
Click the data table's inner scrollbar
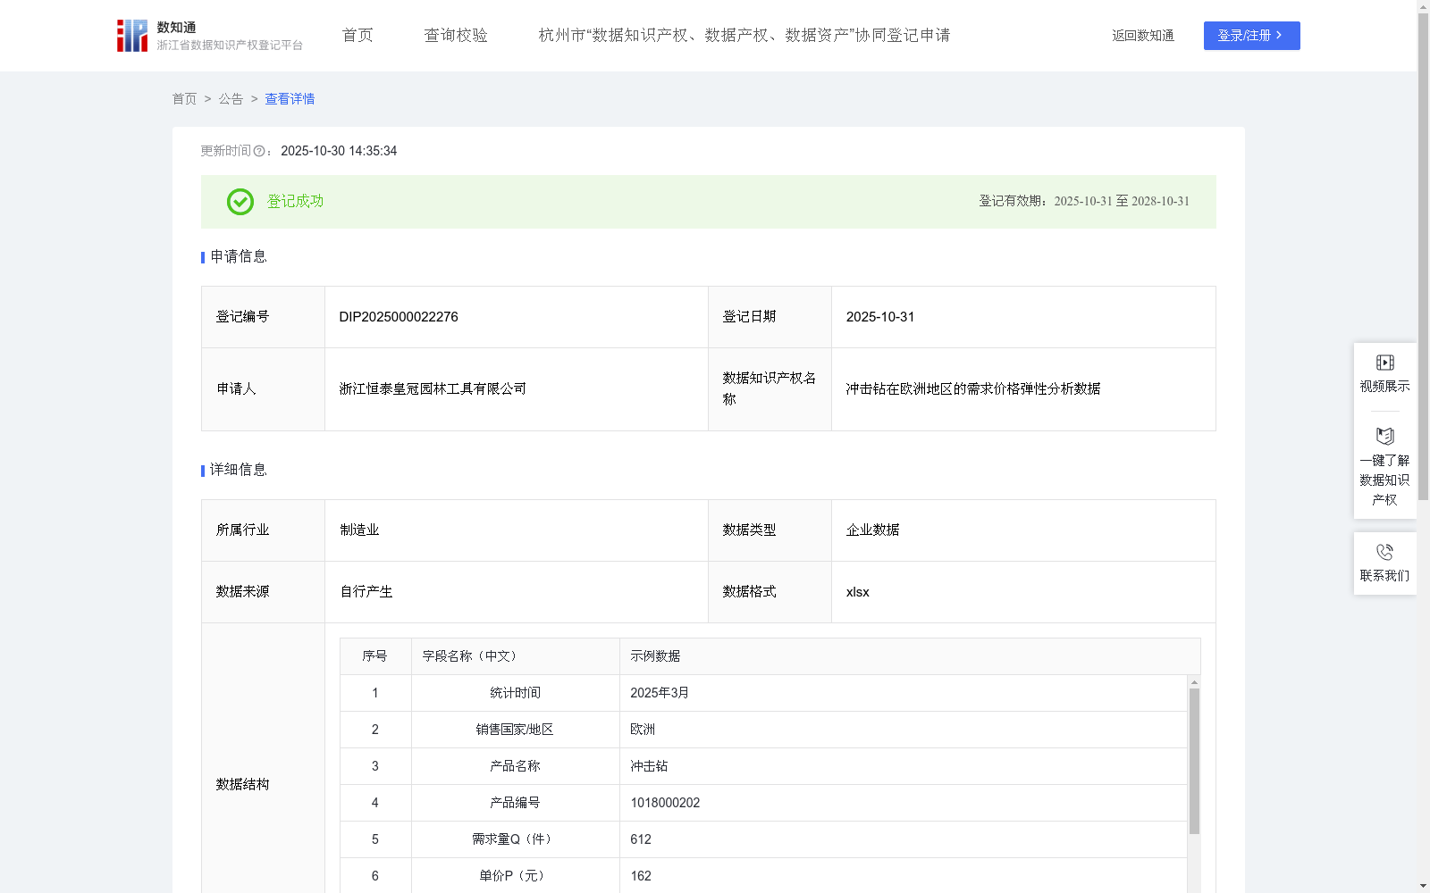coord(1194,761)
